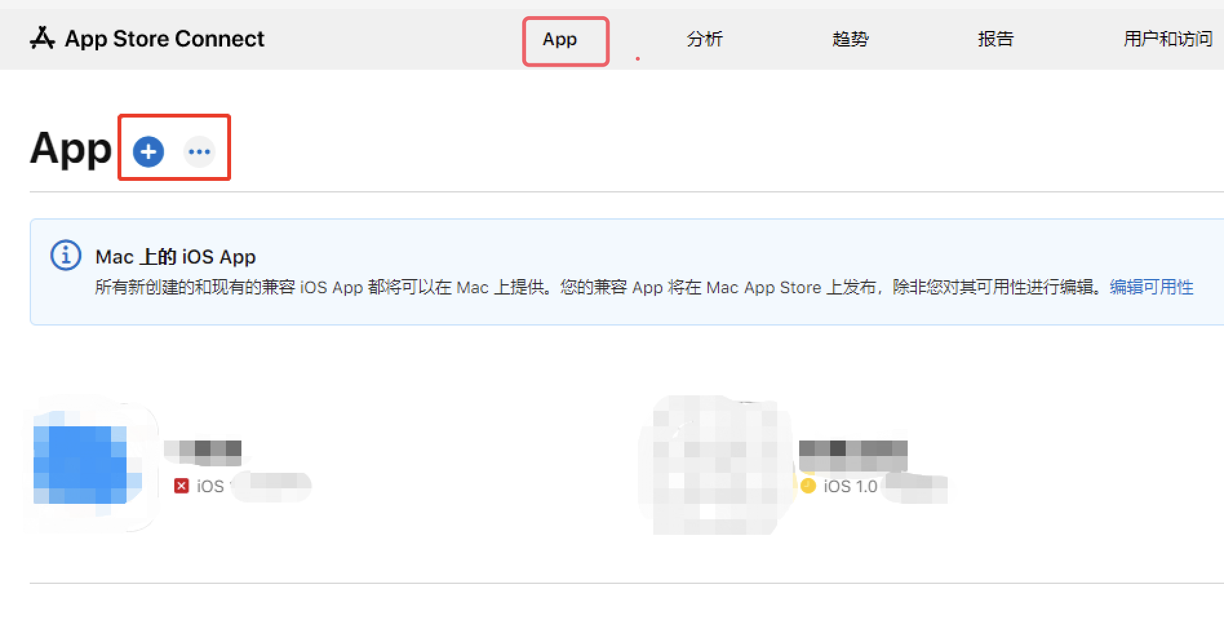
Task: Click the red X status icon
Action: (181, 486)
